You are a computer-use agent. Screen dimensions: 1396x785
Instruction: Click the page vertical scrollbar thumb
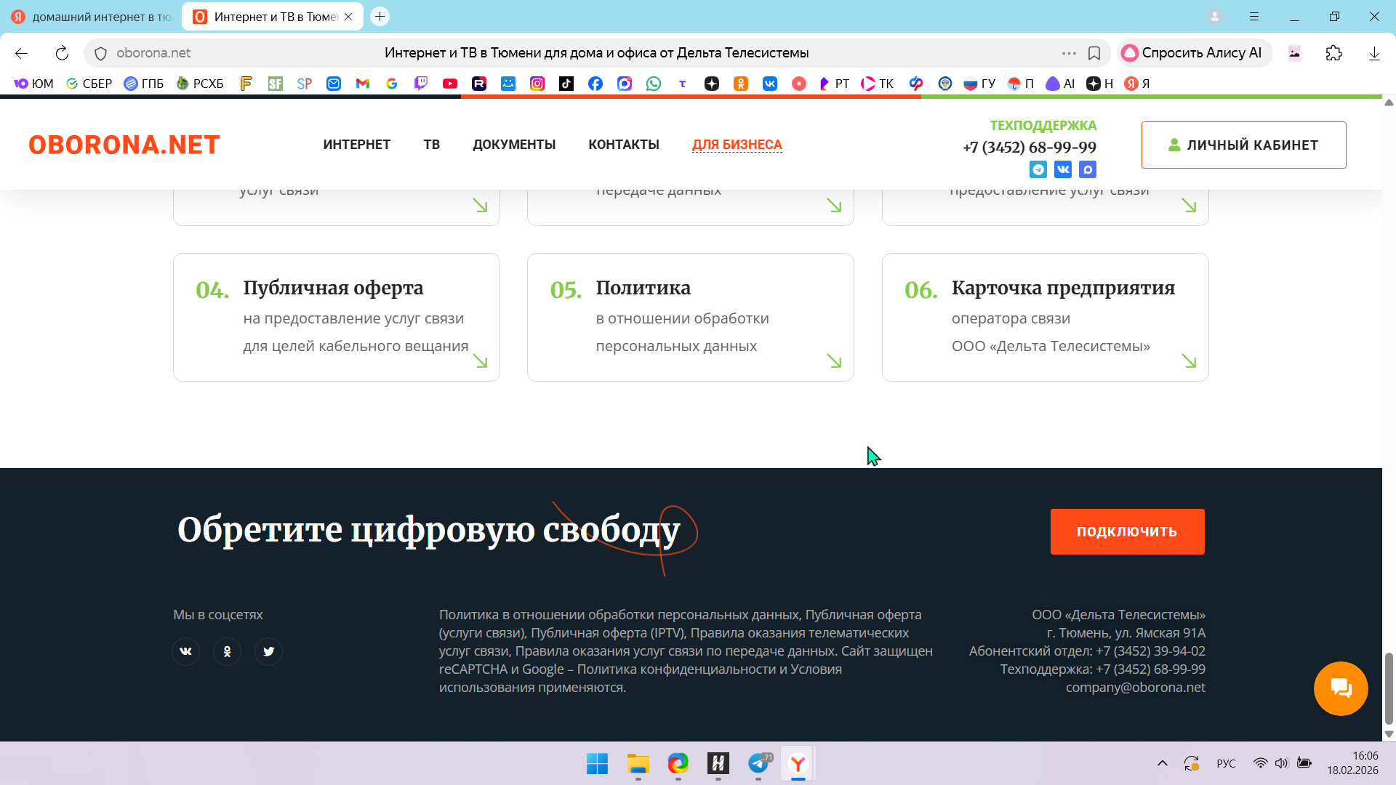(x=1389, y=687)
